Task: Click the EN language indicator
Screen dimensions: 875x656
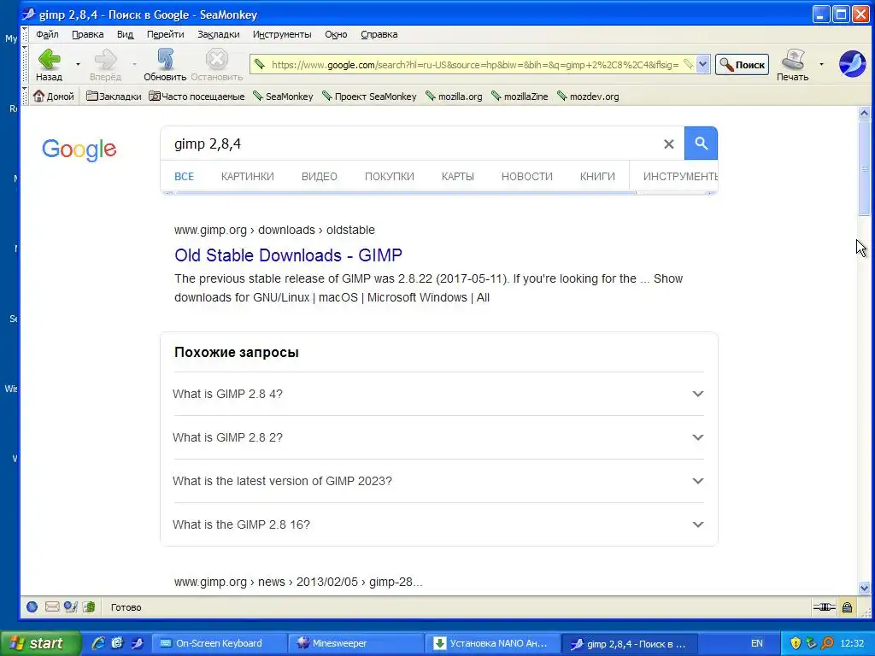Action: [x=757, y=643]
